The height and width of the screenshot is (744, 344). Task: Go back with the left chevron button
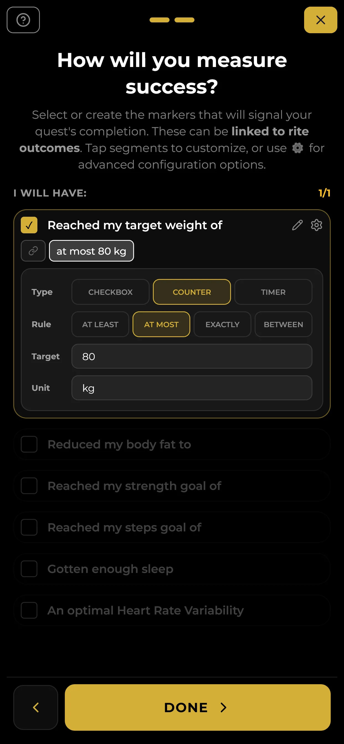35,707
